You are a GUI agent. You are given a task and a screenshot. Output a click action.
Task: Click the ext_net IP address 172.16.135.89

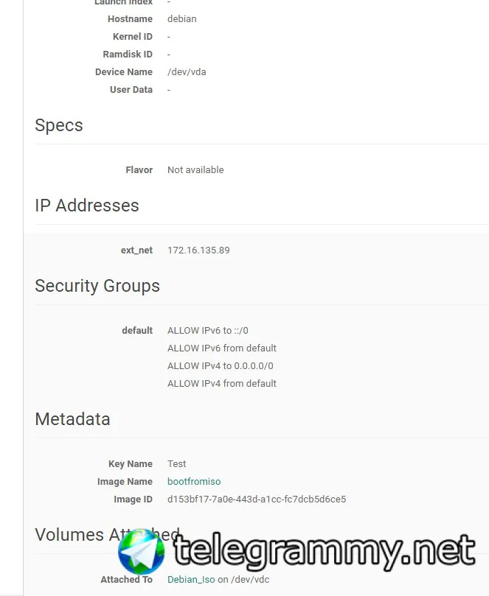tap(198, 250)
